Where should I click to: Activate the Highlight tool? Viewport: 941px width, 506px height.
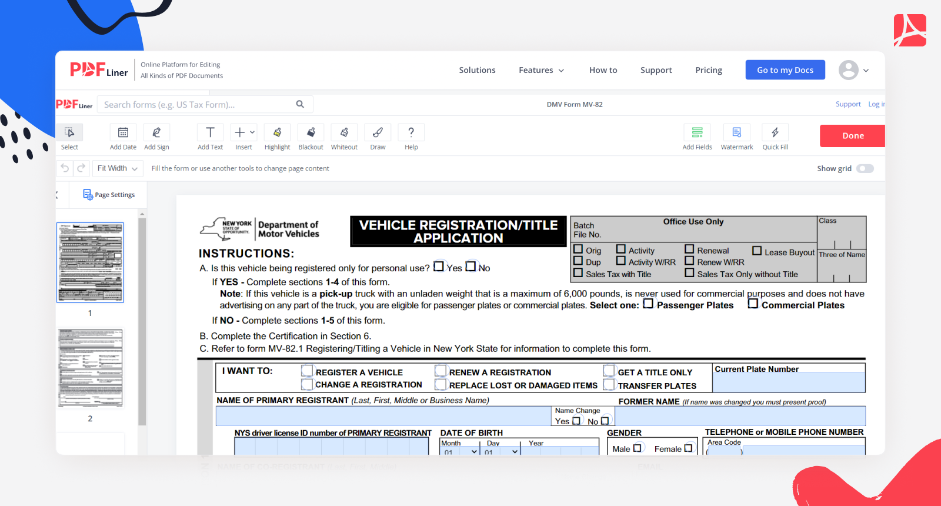[277, 133]
